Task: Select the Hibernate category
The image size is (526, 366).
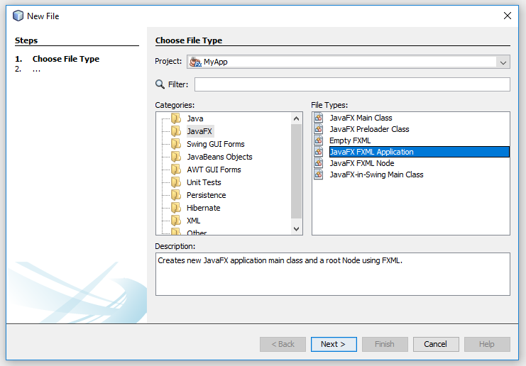Action: pyautogui.click(x=203, y=208)
